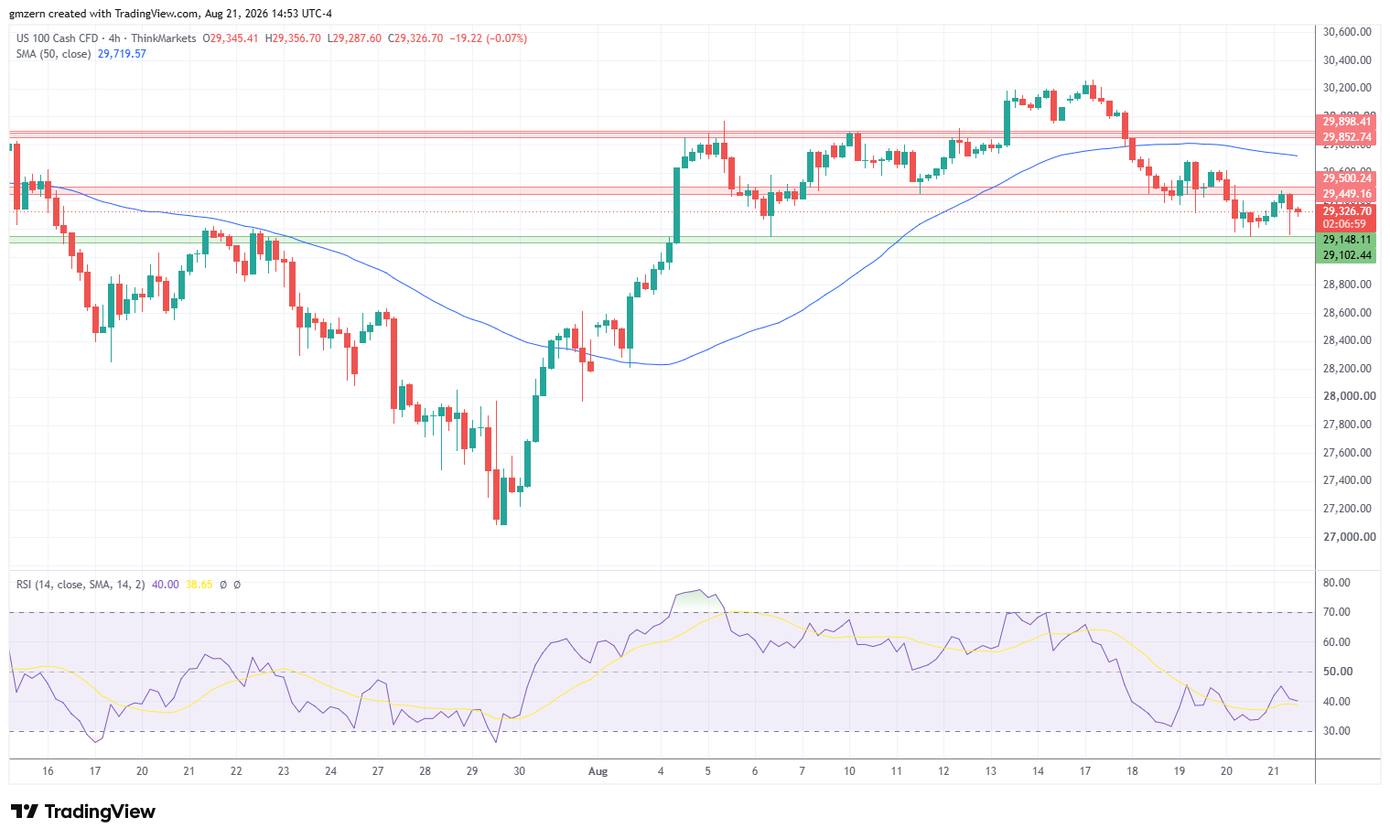This screenshot has width=1390, height=839.
Task: Click the red price label 29,852.74
Action: point(1346,137)
